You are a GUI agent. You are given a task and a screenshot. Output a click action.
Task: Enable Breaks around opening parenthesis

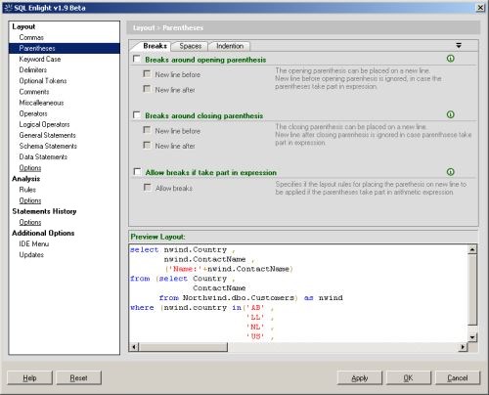(137, 59)
